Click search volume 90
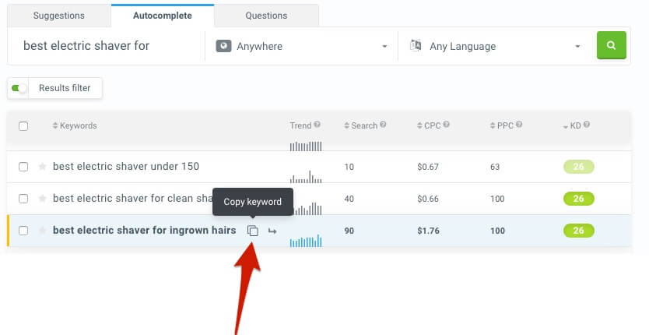 point(349,231)
